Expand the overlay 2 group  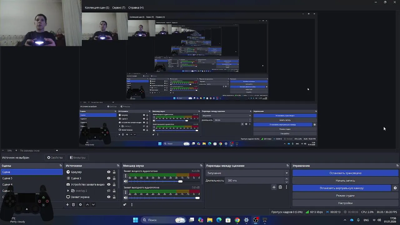(x=68, y=191)
